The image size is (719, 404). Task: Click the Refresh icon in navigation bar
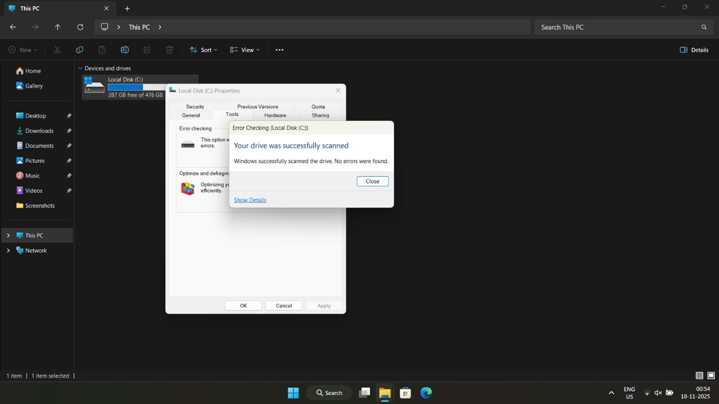click(x=80, y=27)
